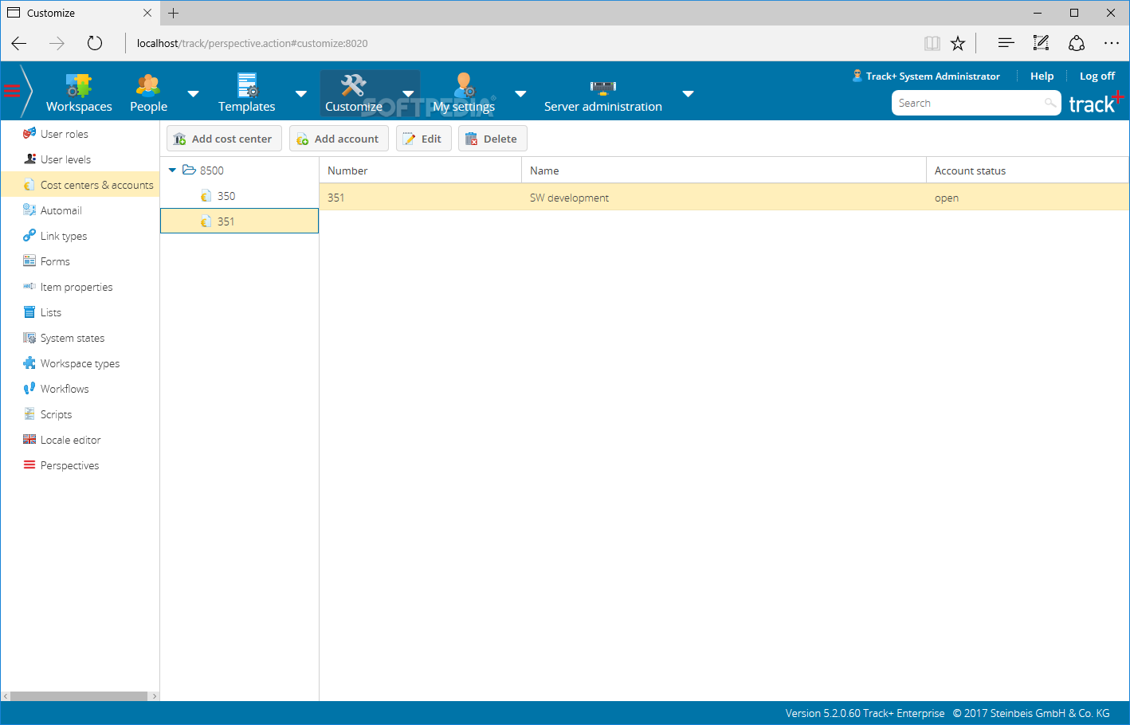Open the Help link
Screen dimensions: 1130x725
tap(1042, 76)
